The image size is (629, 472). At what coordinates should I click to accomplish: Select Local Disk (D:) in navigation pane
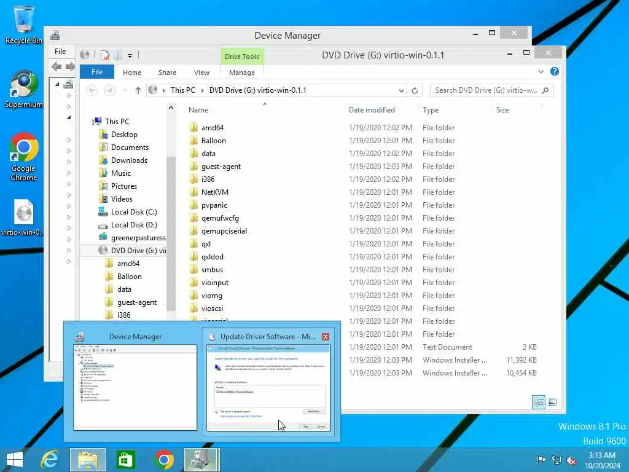(134, 225)
